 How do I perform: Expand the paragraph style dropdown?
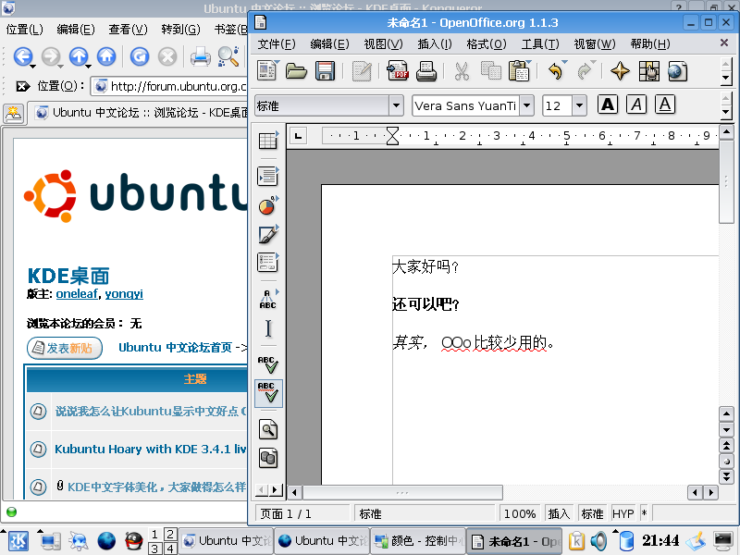397,105
